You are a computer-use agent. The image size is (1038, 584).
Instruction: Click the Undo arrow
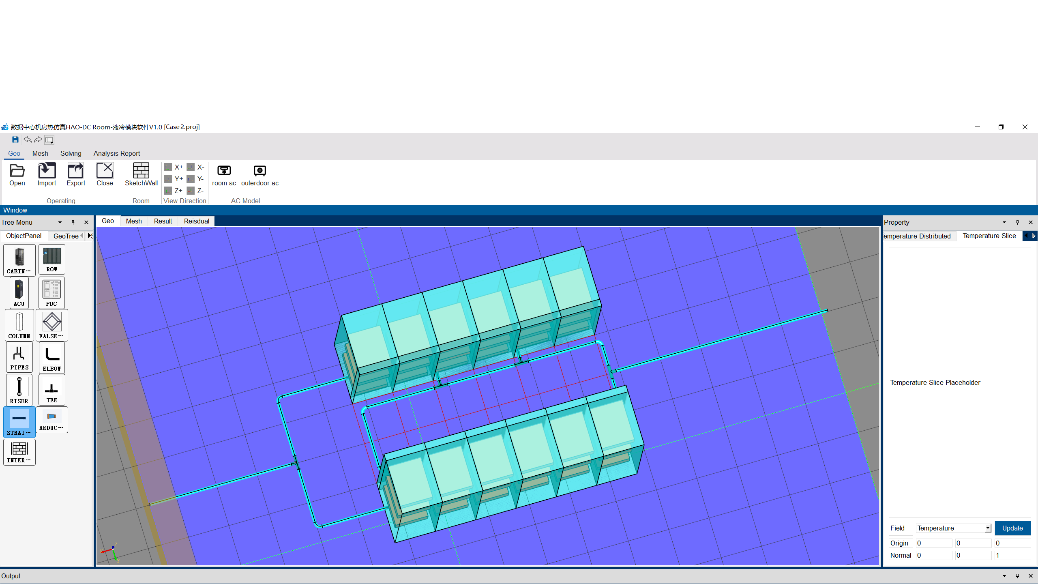28,140
